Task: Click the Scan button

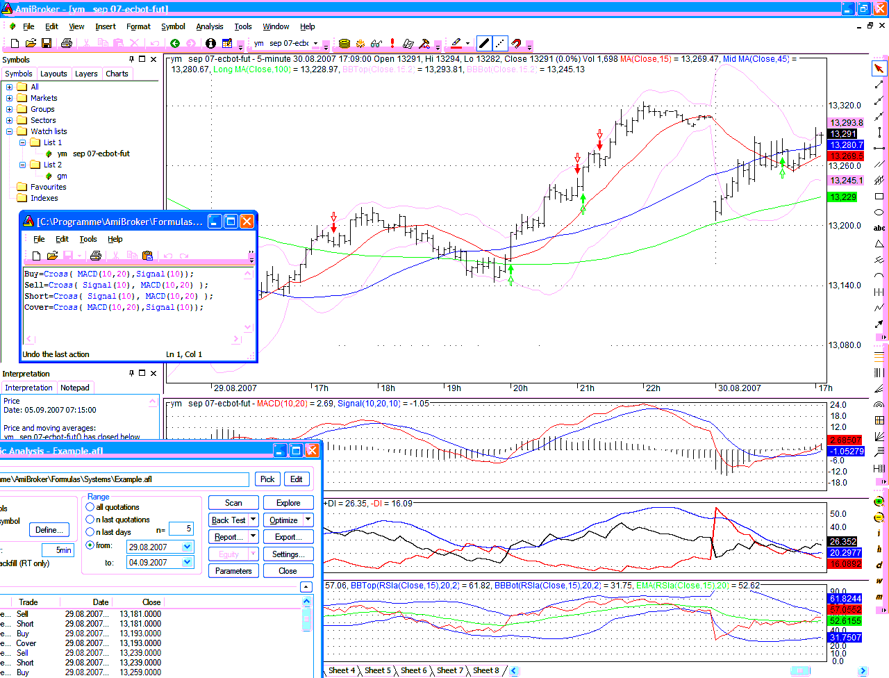Action: [x=233, y=503]
